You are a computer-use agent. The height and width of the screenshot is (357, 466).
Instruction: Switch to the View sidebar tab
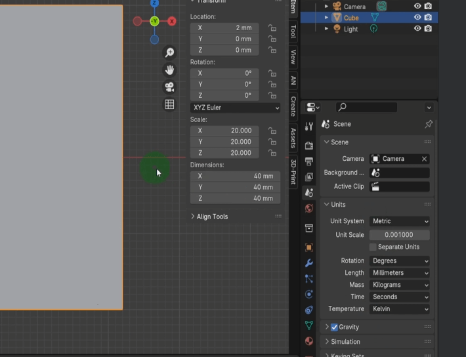[293, 56]
